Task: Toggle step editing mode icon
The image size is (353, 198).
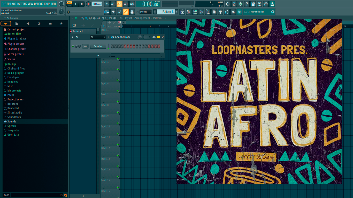Action: pyautogui.click(x=119, y=12)
